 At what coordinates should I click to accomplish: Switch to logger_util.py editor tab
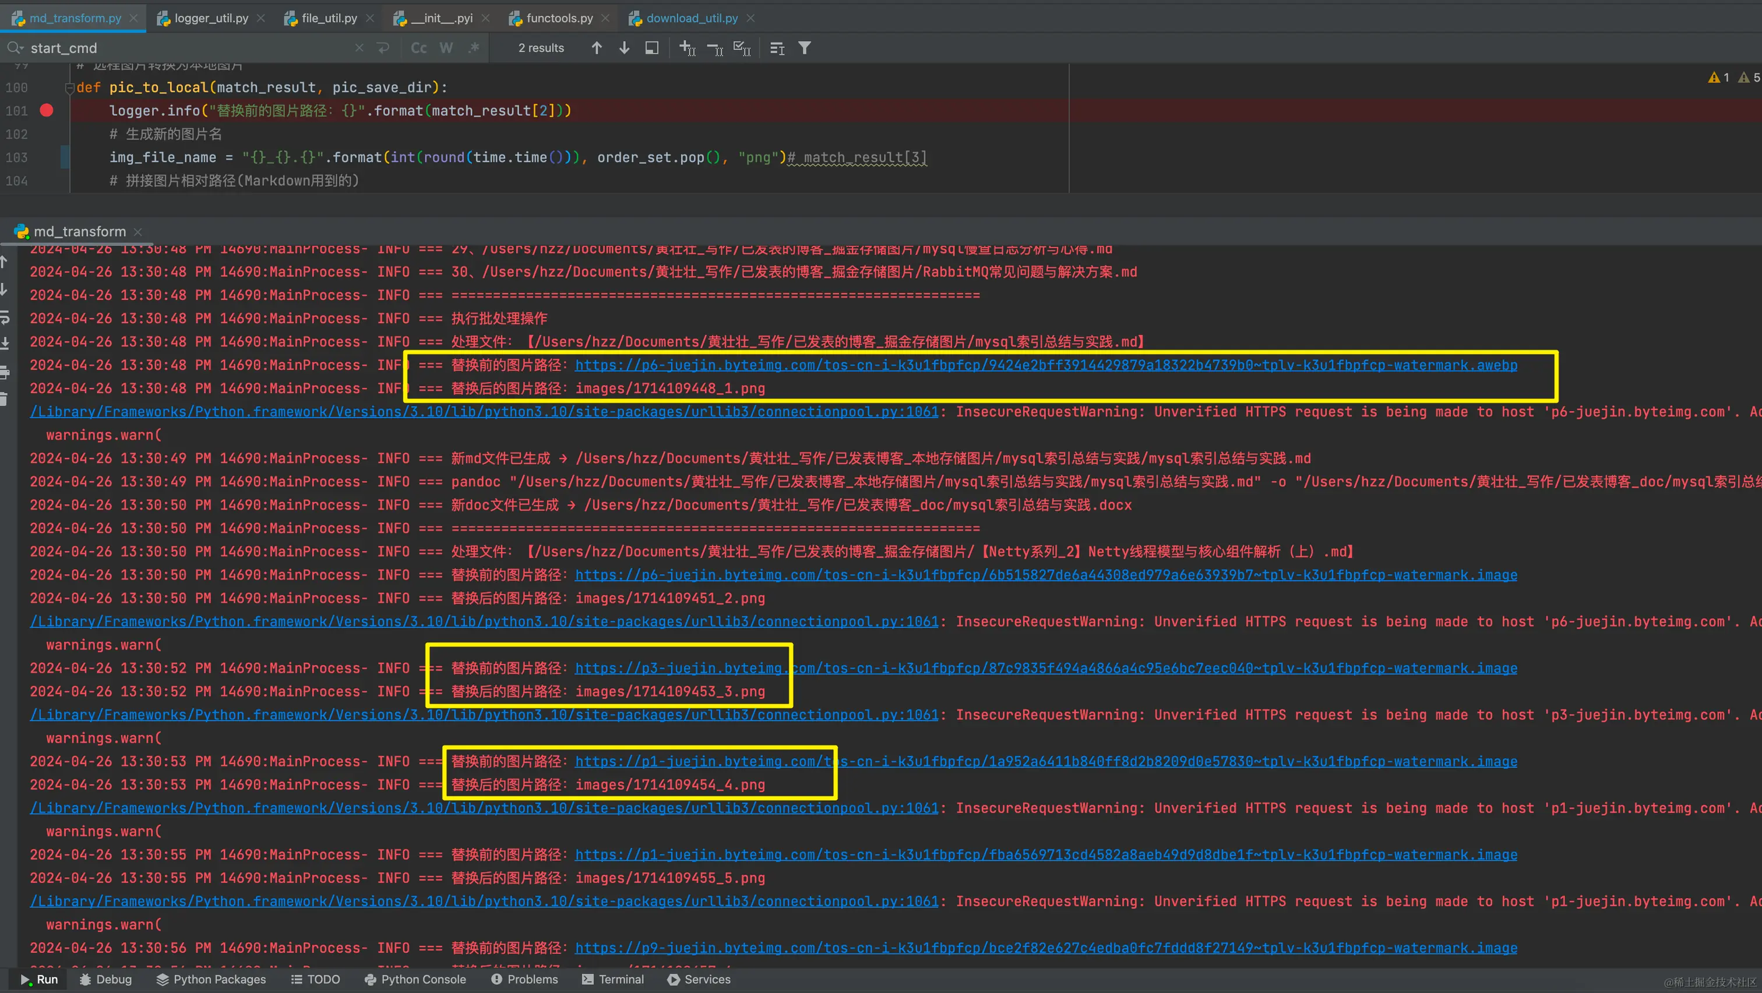(211, 19)
